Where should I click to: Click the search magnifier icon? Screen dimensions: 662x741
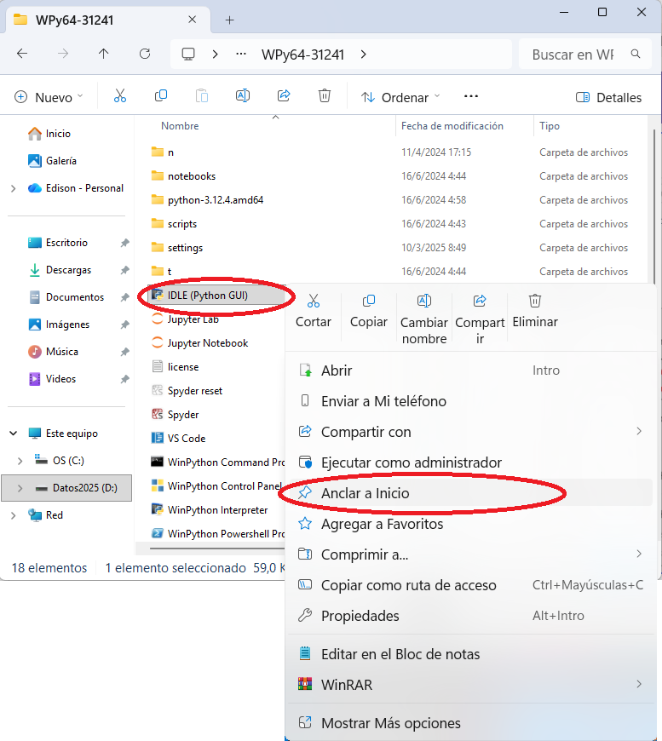coord(636,54)
